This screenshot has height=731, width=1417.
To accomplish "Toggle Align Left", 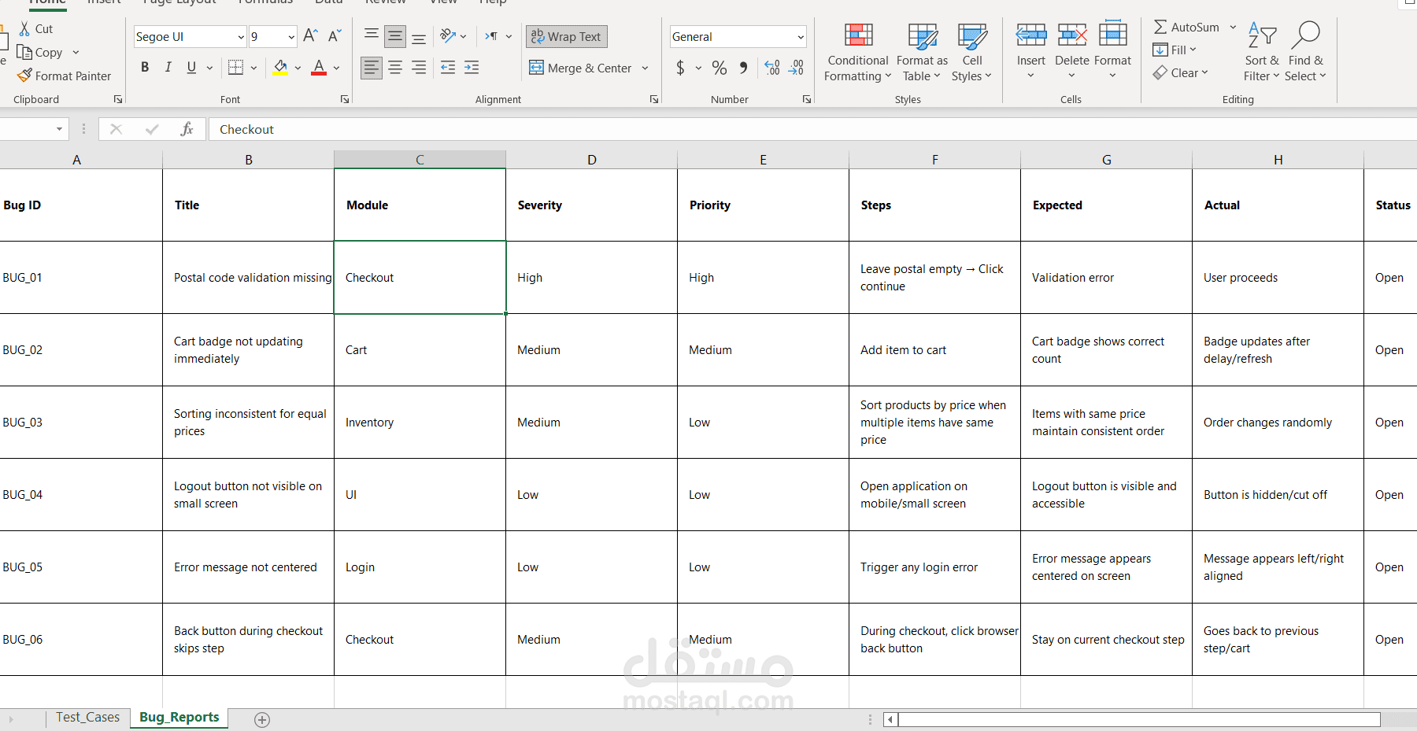I will (372, 68).
